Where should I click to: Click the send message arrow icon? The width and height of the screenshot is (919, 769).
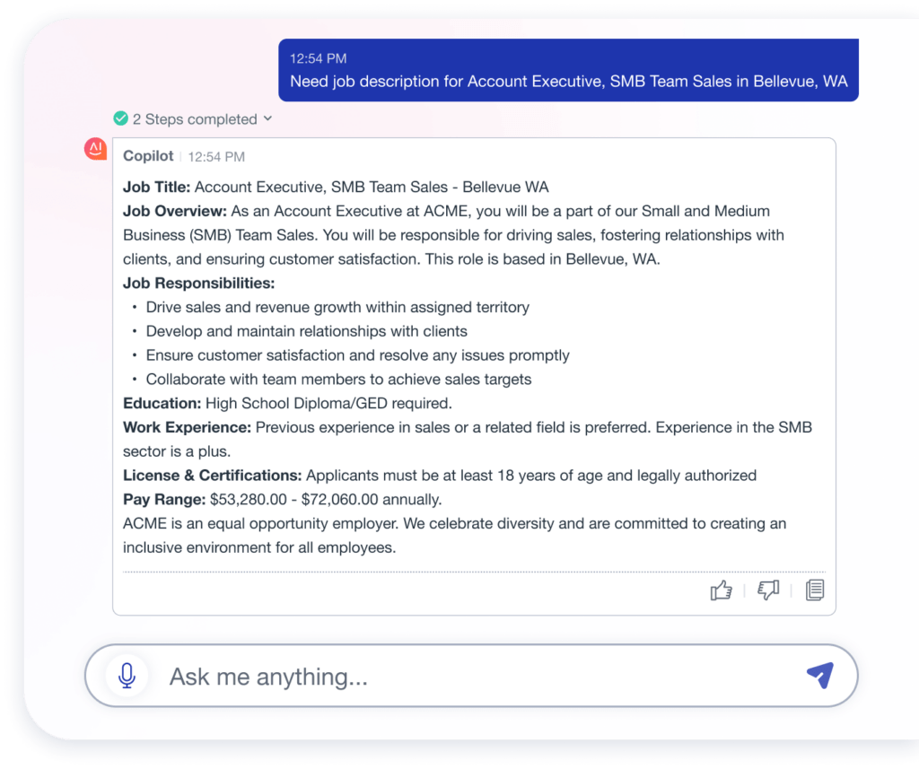pos(819,676)
